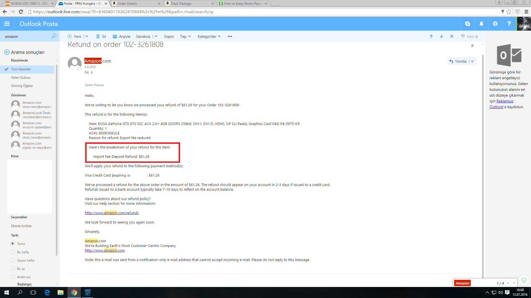Select Bu ay radio button
This screenshot has width=531, height=298.
(x=13, y=268)
